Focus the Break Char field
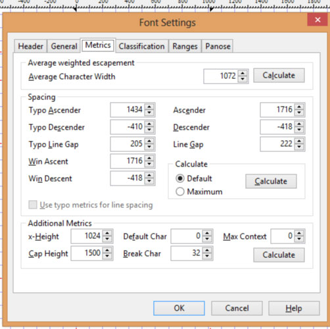Image resolution: width=330 pixels, height=329 pixels. coord(187,253)
